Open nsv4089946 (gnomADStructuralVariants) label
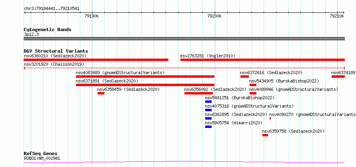 (x=294, y=89)
